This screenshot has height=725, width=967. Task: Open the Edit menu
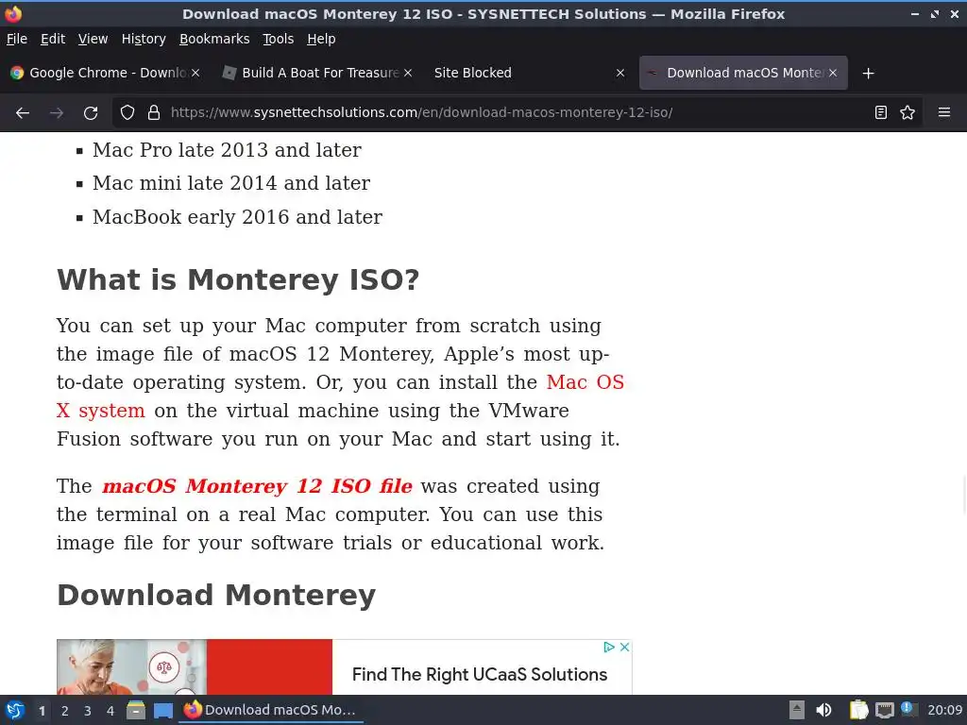coord(53,39)
